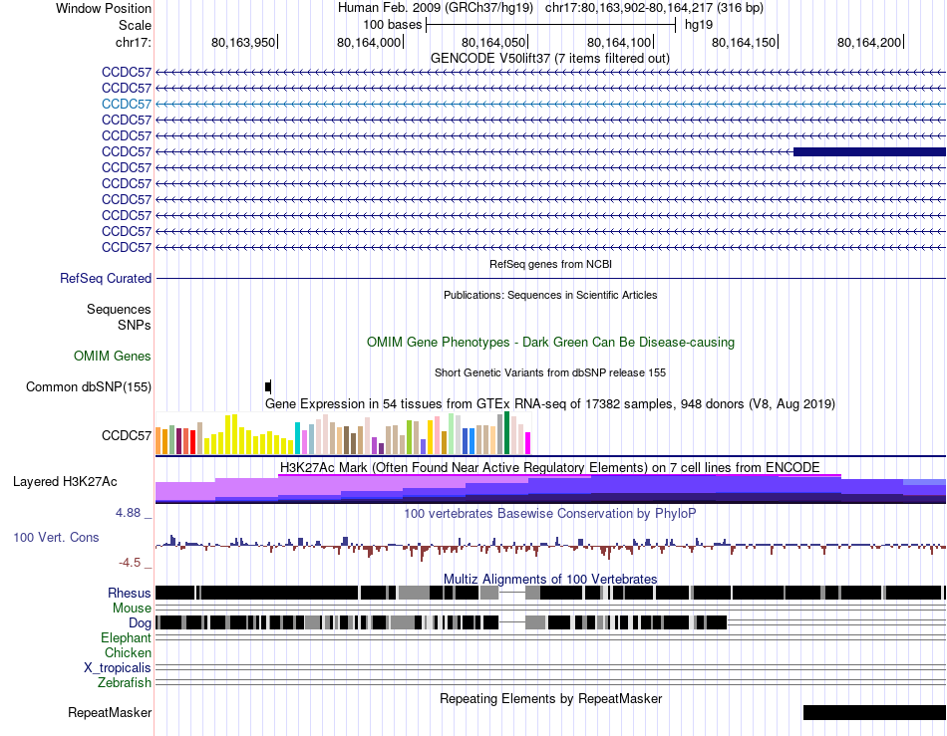Select the light-blue CCDC57 transcript label

(127, 104)
